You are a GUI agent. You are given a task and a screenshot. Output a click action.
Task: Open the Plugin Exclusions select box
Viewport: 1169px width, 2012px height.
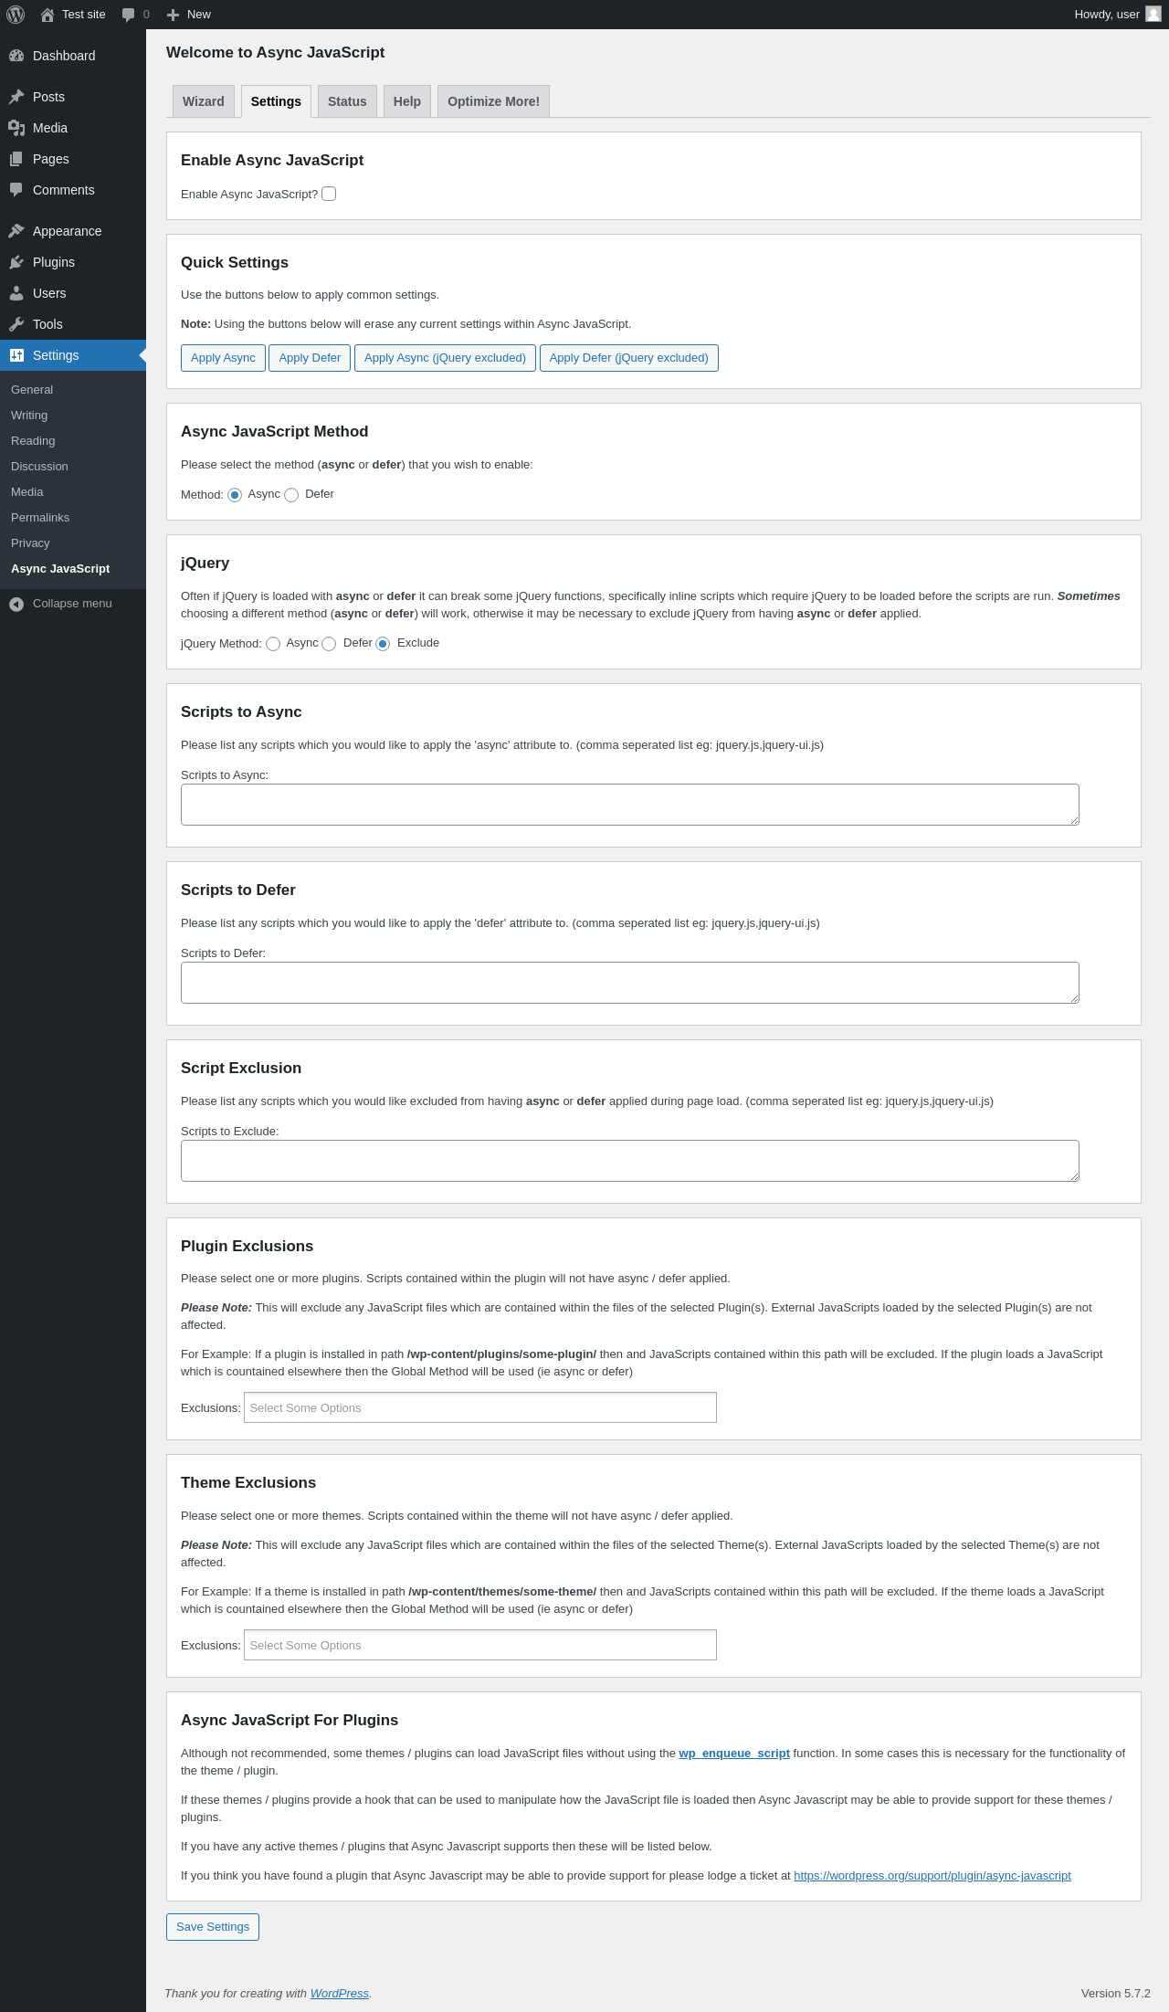click(x=479, y=1407)
